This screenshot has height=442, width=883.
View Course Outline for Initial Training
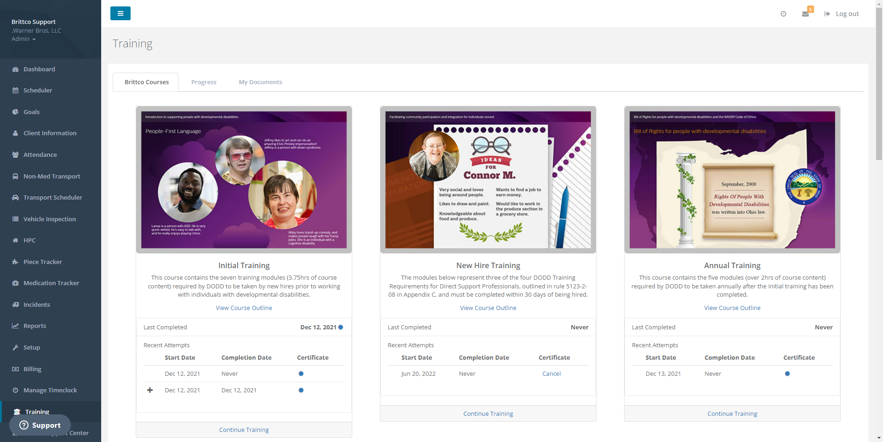(244, 308)
